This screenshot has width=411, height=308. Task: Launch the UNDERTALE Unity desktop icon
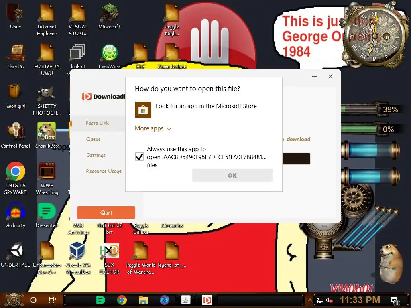16,255
